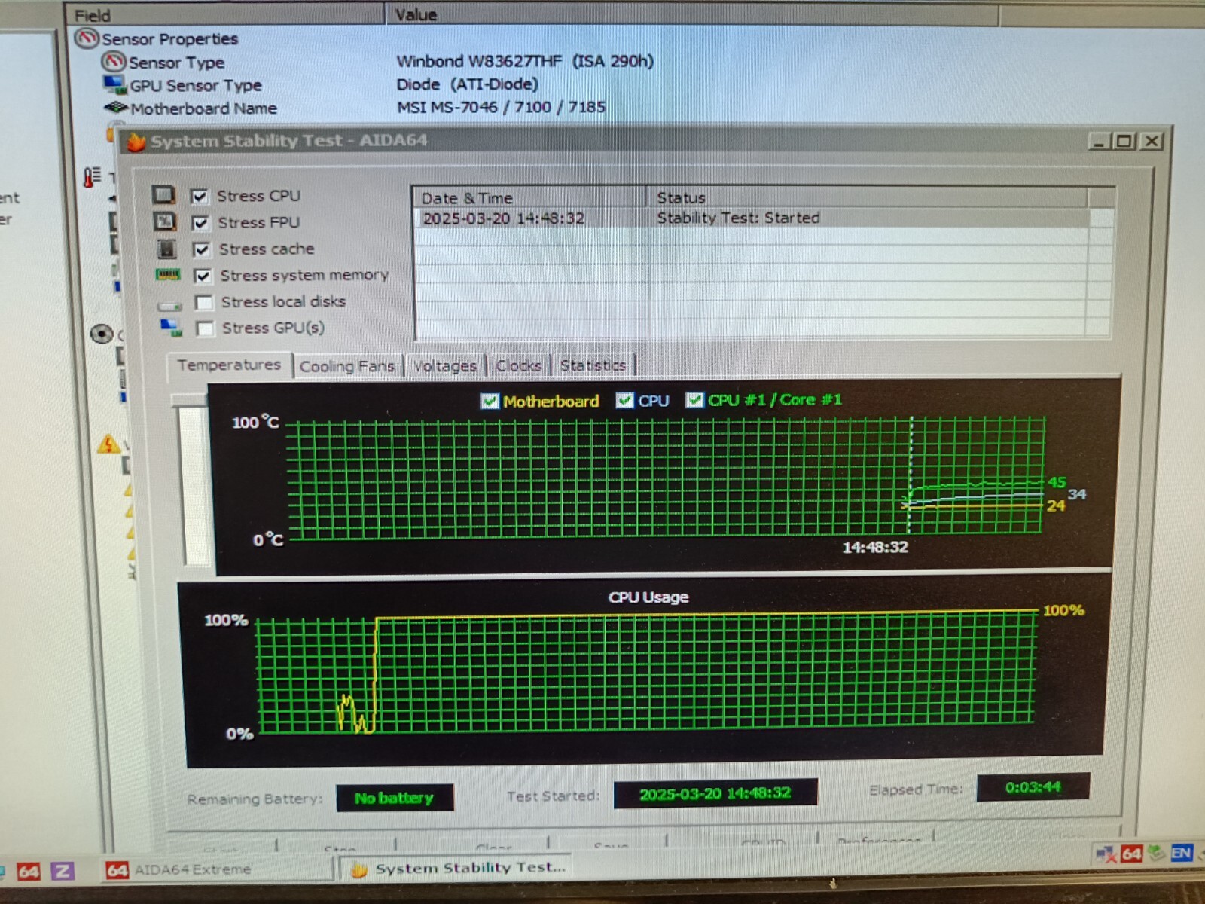The height and width of the screenshot is (904, 1205).
Task: Click the thermometer icon in AIDA64 main window
Action: (x=91, y=178)
